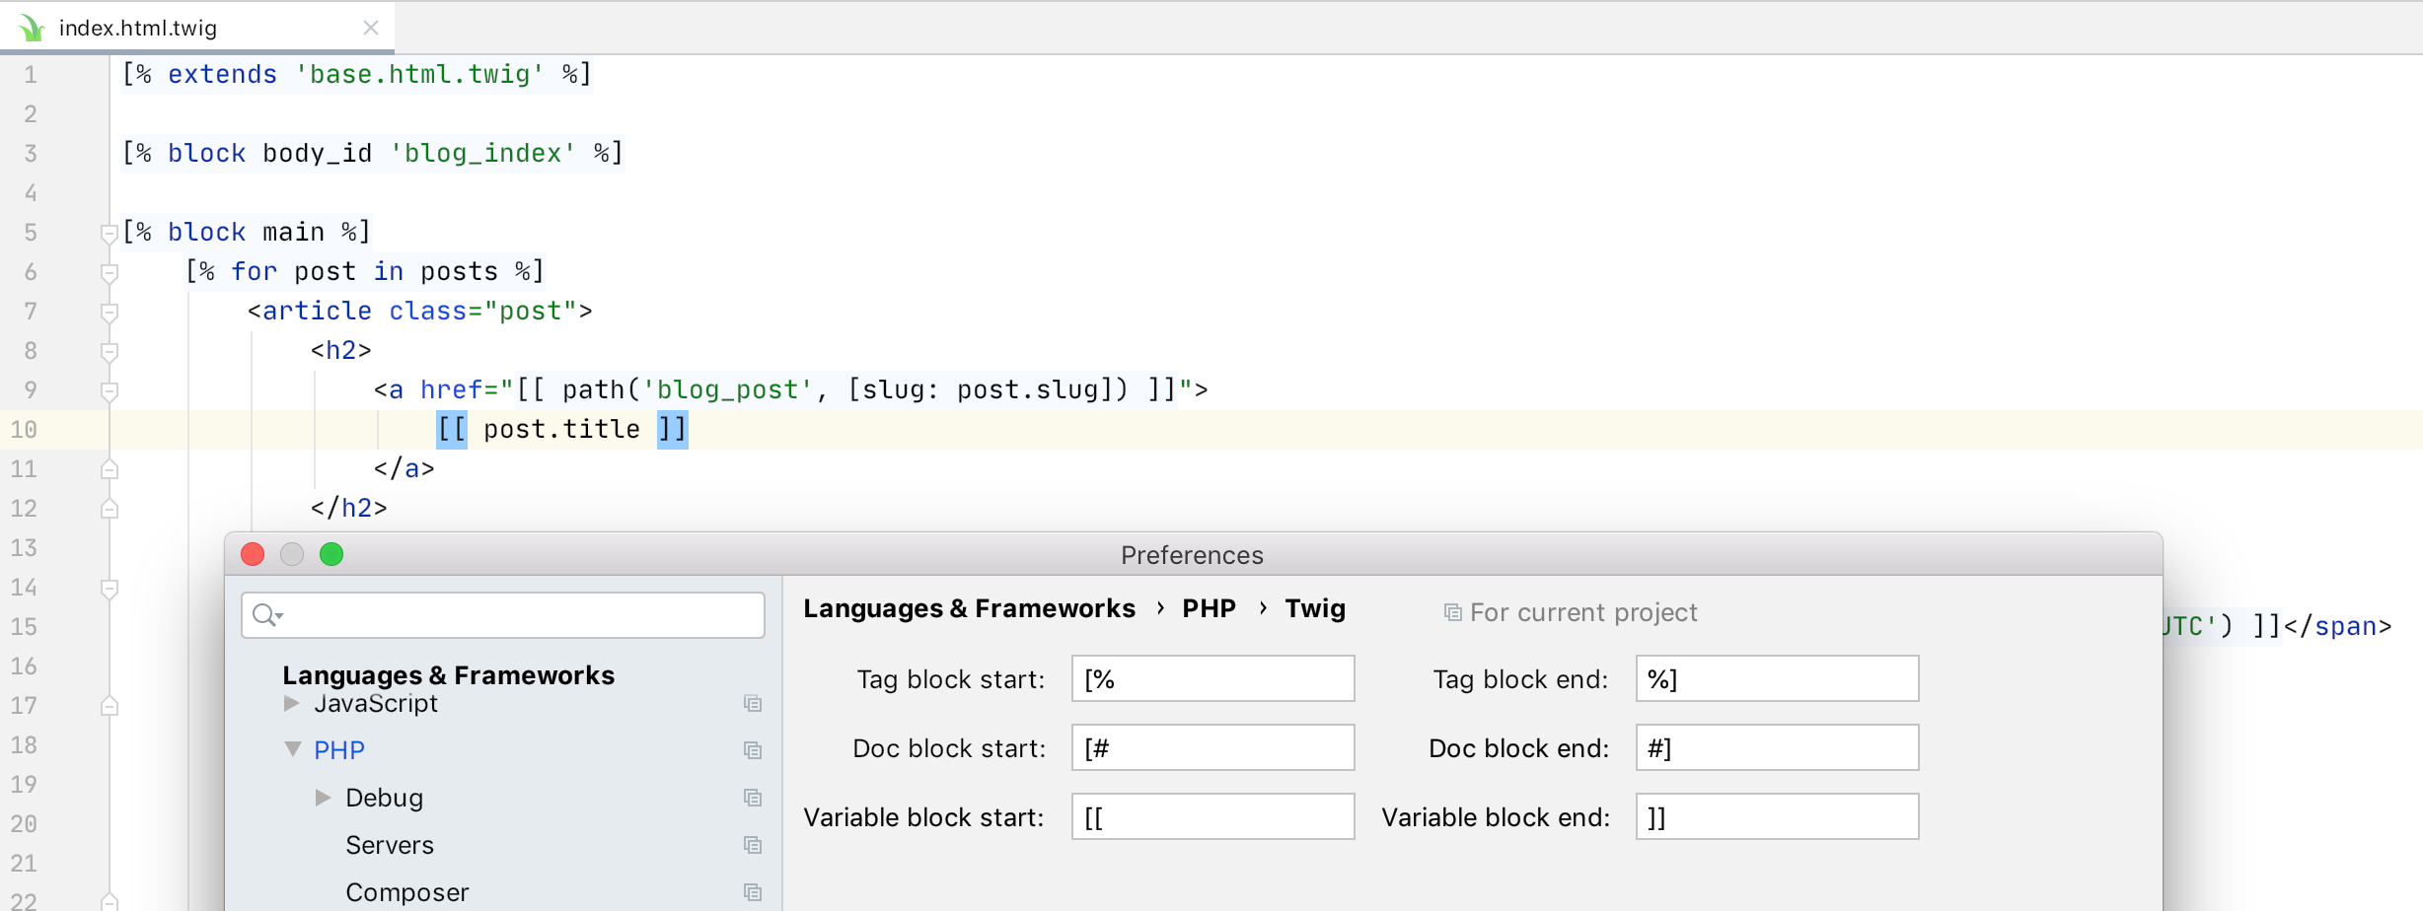Click the copy-settings icon beside Debug

pos(753,797)
